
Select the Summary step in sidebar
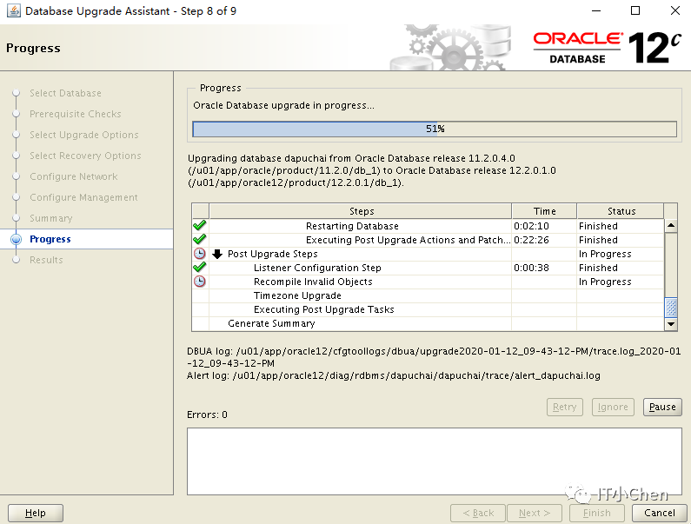(51, 218)
